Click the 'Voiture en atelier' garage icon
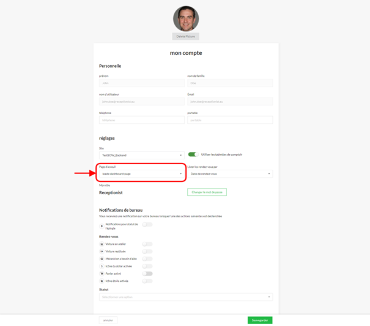 tap(102, 244)
